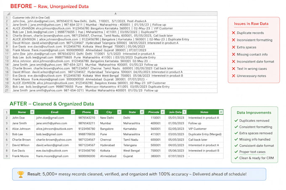Select the state cell 'Tamil Nadu' in cleaned table
The width and height of the screenshot is (286, 190).
tap(133, 140)
